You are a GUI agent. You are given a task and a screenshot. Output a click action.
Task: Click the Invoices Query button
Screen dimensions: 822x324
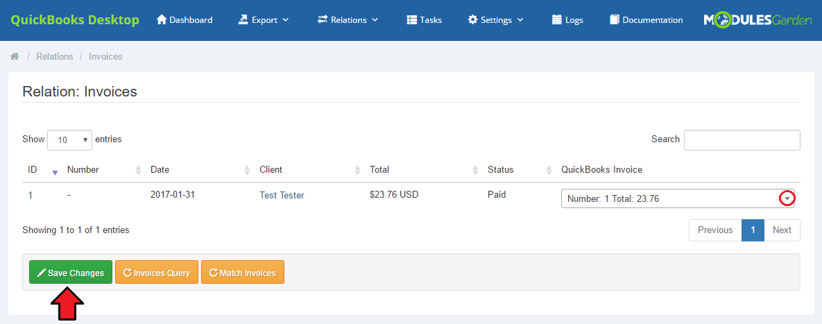click(x=157, y=272)
